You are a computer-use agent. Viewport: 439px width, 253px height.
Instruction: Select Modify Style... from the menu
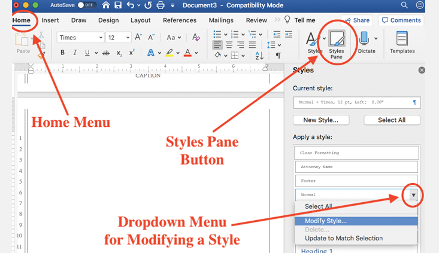pyautogui.click(x=325, y=220)
